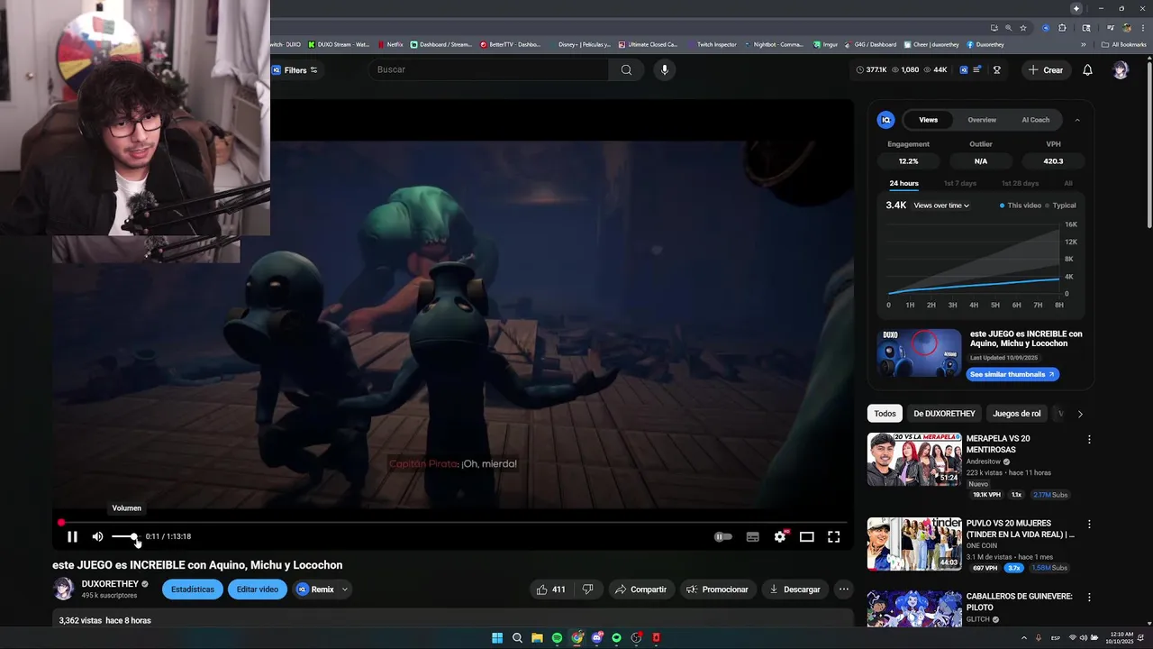The image size is (1153, 649).
Task: Open the list icon with blue dot
Action: tap(977, 69)
